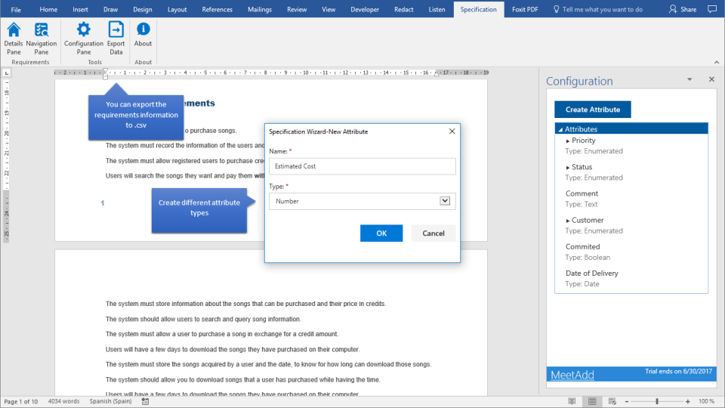
Task: Open the Type dropdown showing Number
Action: coord(445,201)
